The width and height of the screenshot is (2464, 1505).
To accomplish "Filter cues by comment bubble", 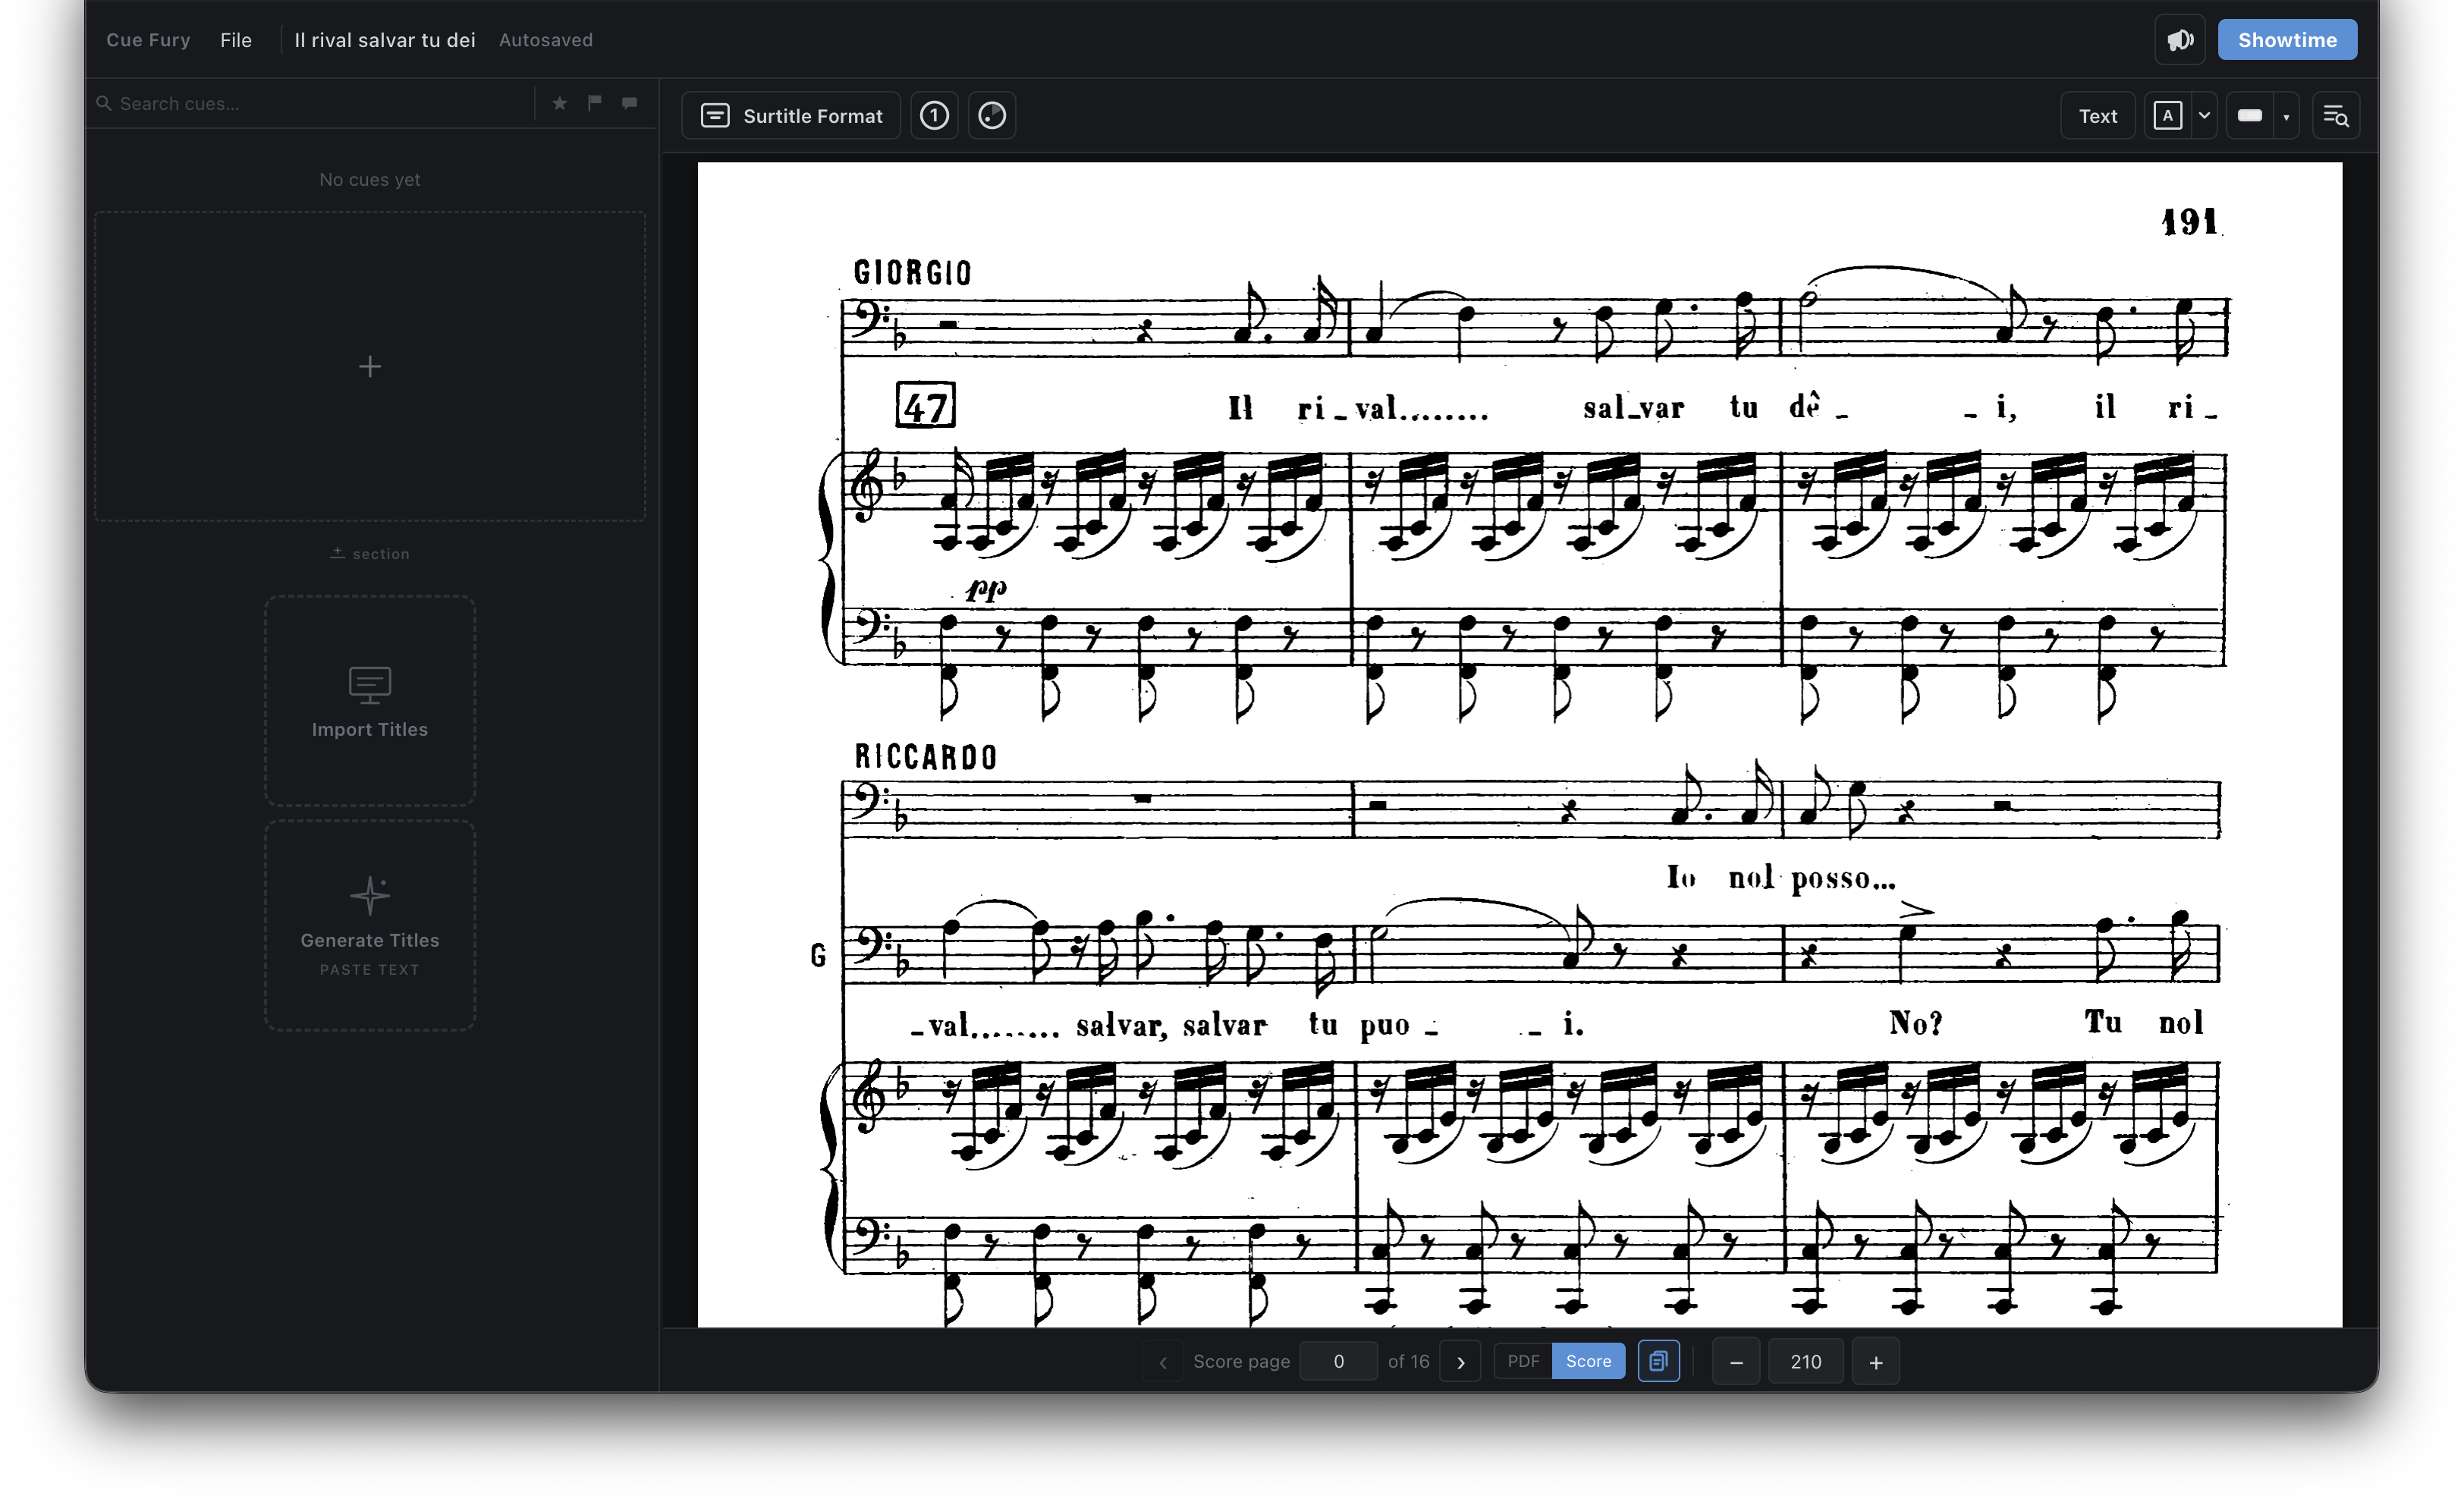I will (629, 103).
